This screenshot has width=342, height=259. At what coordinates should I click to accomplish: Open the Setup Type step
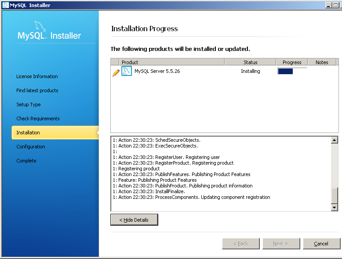[x=29, y=104]
